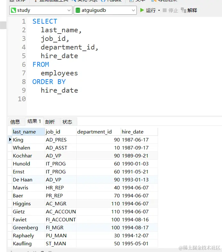Click department 10 cell in Whalen row
This screenshot has height=252, width=222.
98,148
